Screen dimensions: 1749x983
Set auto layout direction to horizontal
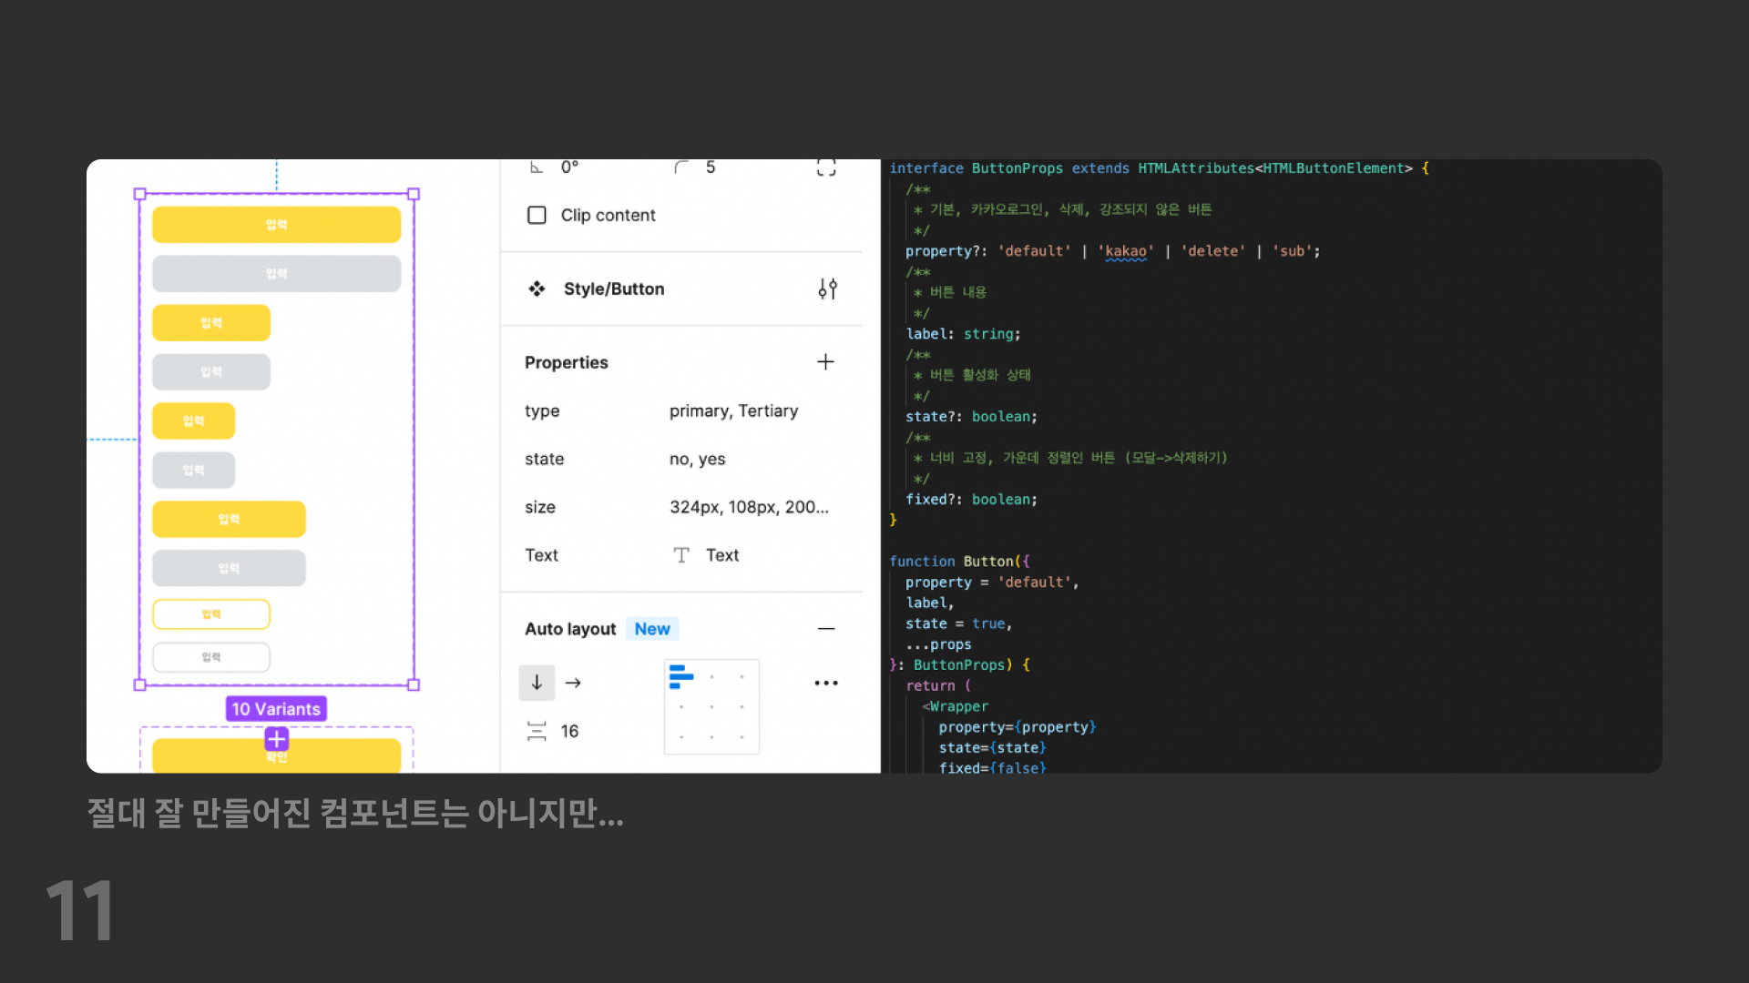tap(573, 683)
